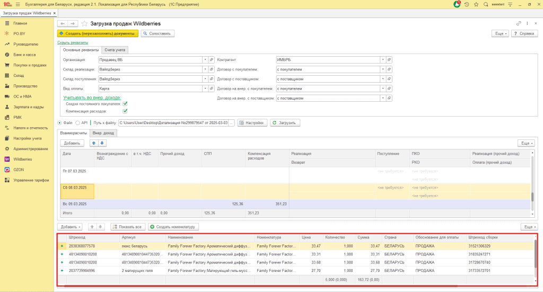Select the API radio button
The width and height of the screenshot is (543, 292).
pyautogui.click(x=77, y=123)
